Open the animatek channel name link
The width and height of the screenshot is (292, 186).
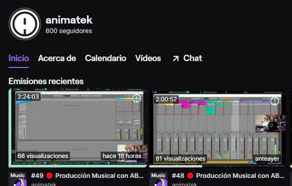[x=69, y=20]
